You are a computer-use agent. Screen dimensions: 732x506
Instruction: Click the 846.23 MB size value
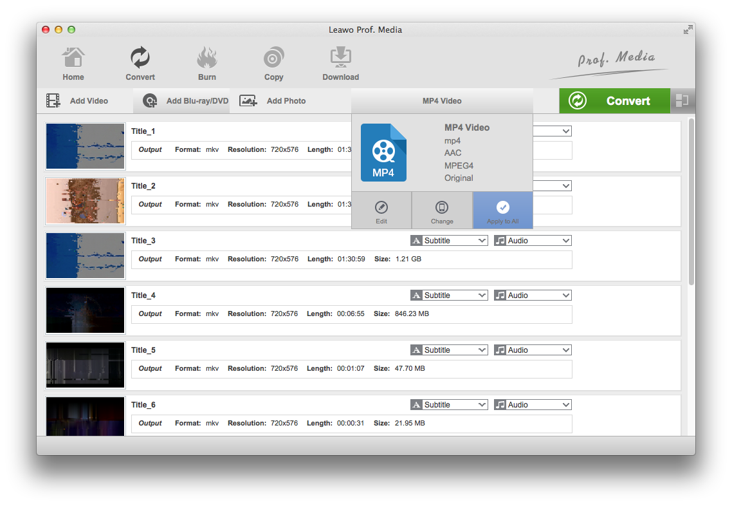[412, 314]
